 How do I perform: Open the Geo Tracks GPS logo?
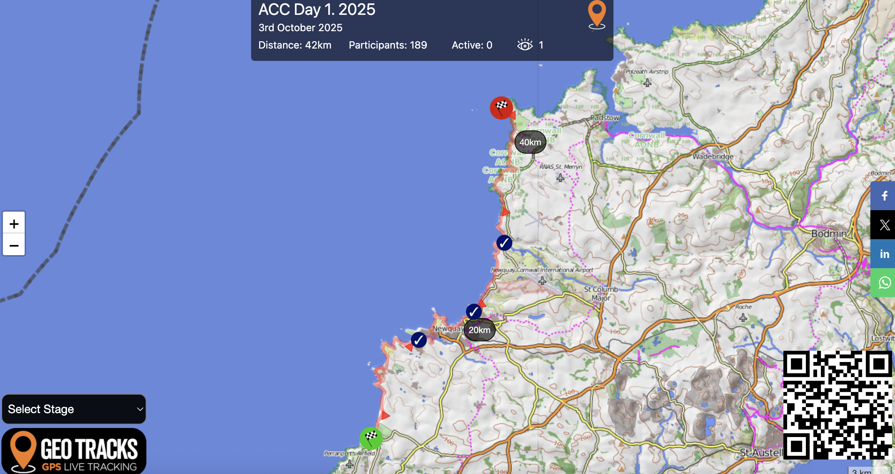coord(74,451)
